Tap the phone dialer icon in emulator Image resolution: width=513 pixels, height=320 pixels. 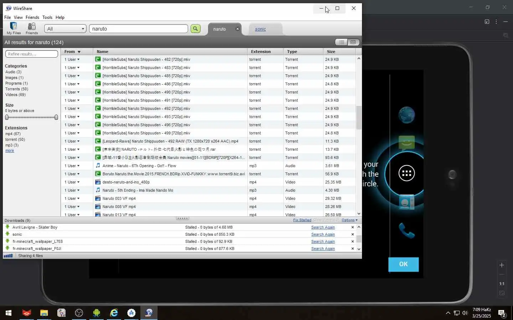tap(406, 230)
